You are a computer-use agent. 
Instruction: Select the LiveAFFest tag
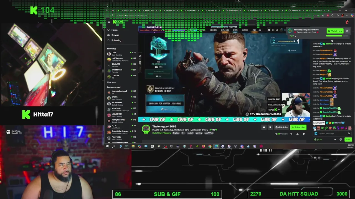point(209,133)
